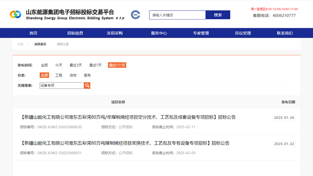Click the deadline 2025-02-11
The image size is (313, 176).
point(186,127)
